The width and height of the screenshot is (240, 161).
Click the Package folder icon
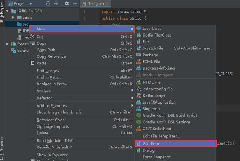(x=139, y=55)
